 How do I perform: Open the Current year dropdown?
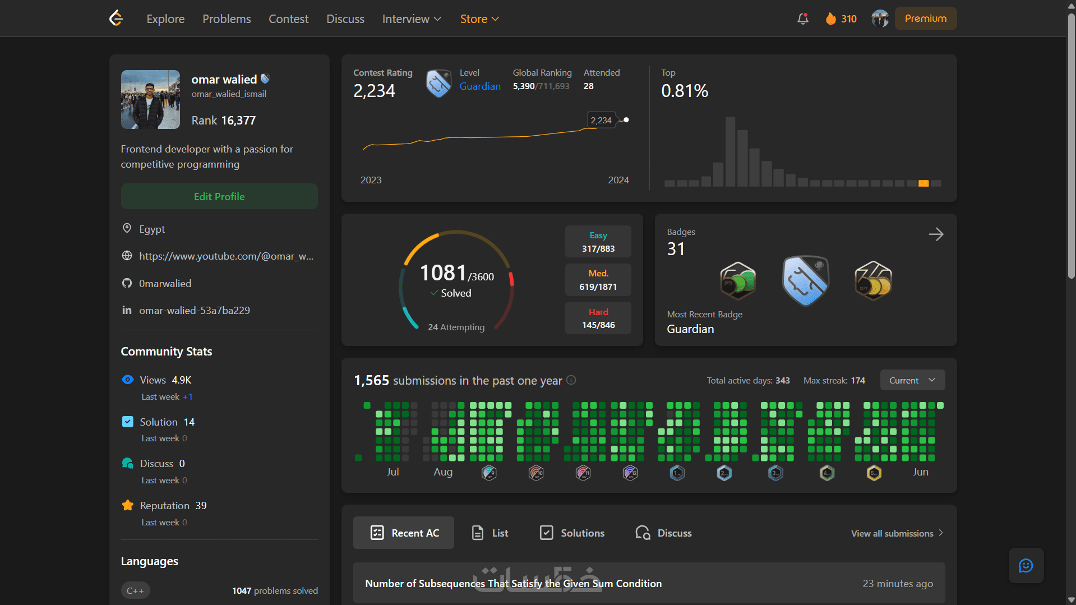pyautogui.click(x=912, y=380)
